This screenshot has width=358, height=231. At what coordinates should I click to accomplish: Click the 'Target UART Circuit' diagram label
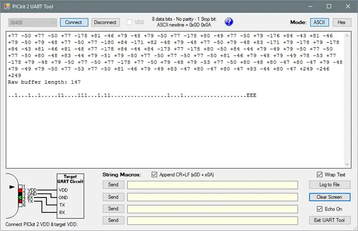[x=70, y=179]
